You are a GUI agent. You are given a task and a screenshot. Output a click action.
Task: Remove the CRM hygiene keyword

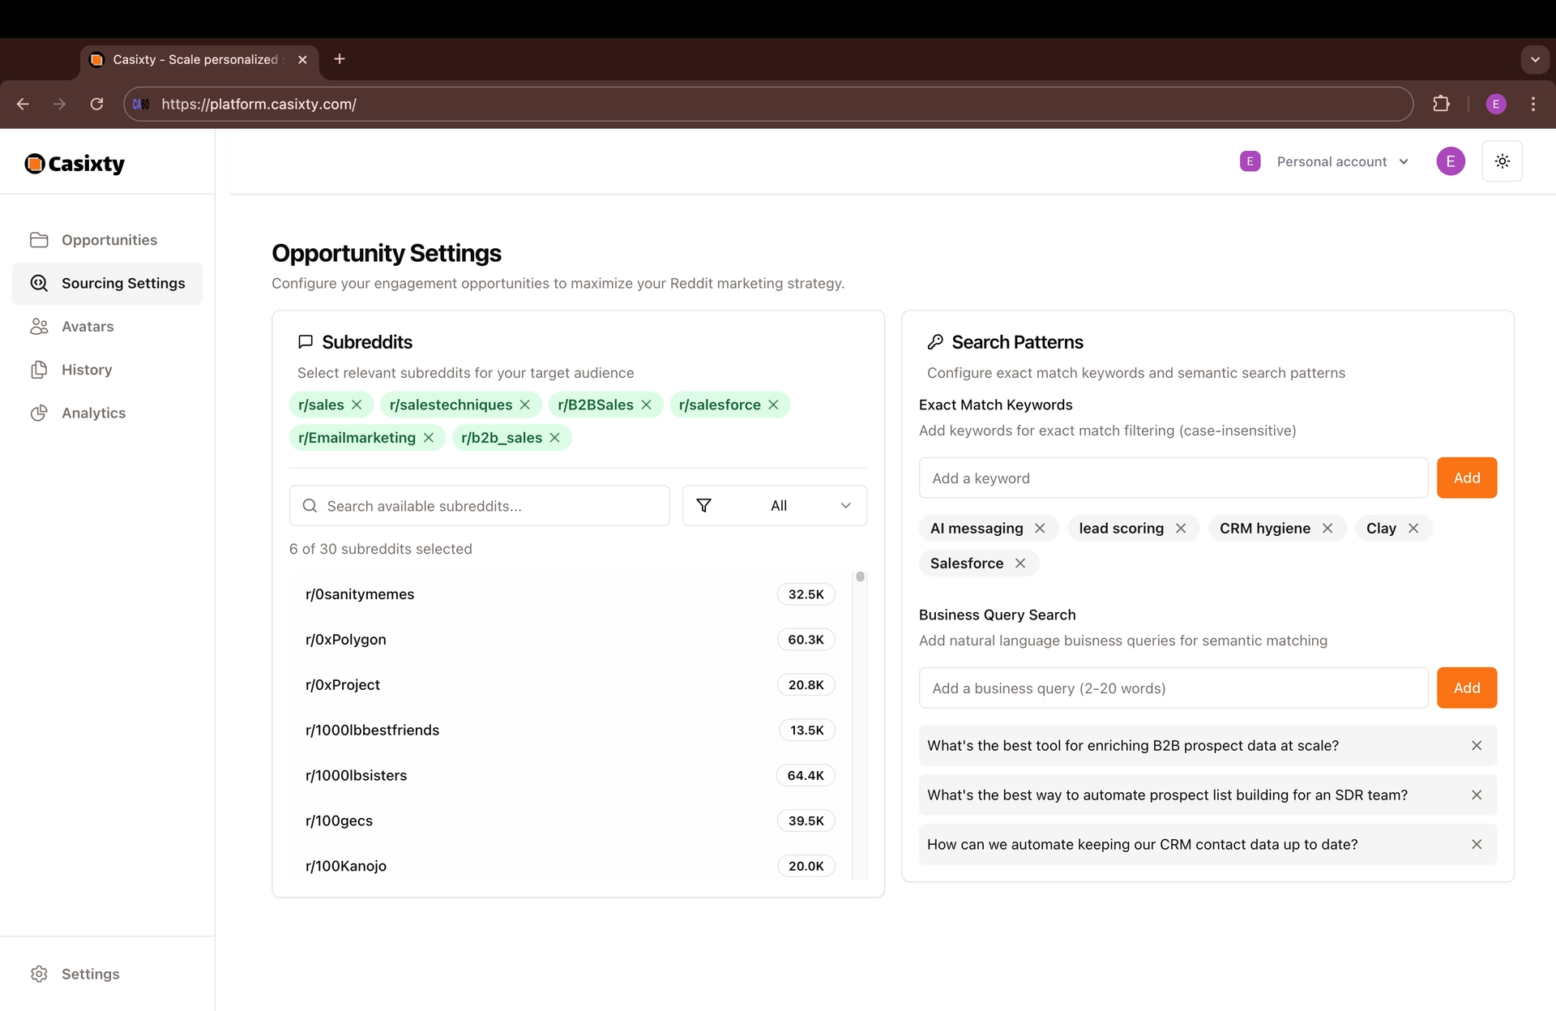[x=1327, y=529]
